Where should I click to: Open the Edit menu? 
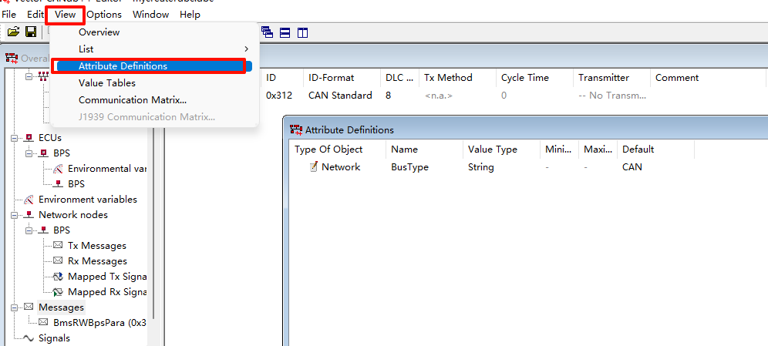(35, 14)
